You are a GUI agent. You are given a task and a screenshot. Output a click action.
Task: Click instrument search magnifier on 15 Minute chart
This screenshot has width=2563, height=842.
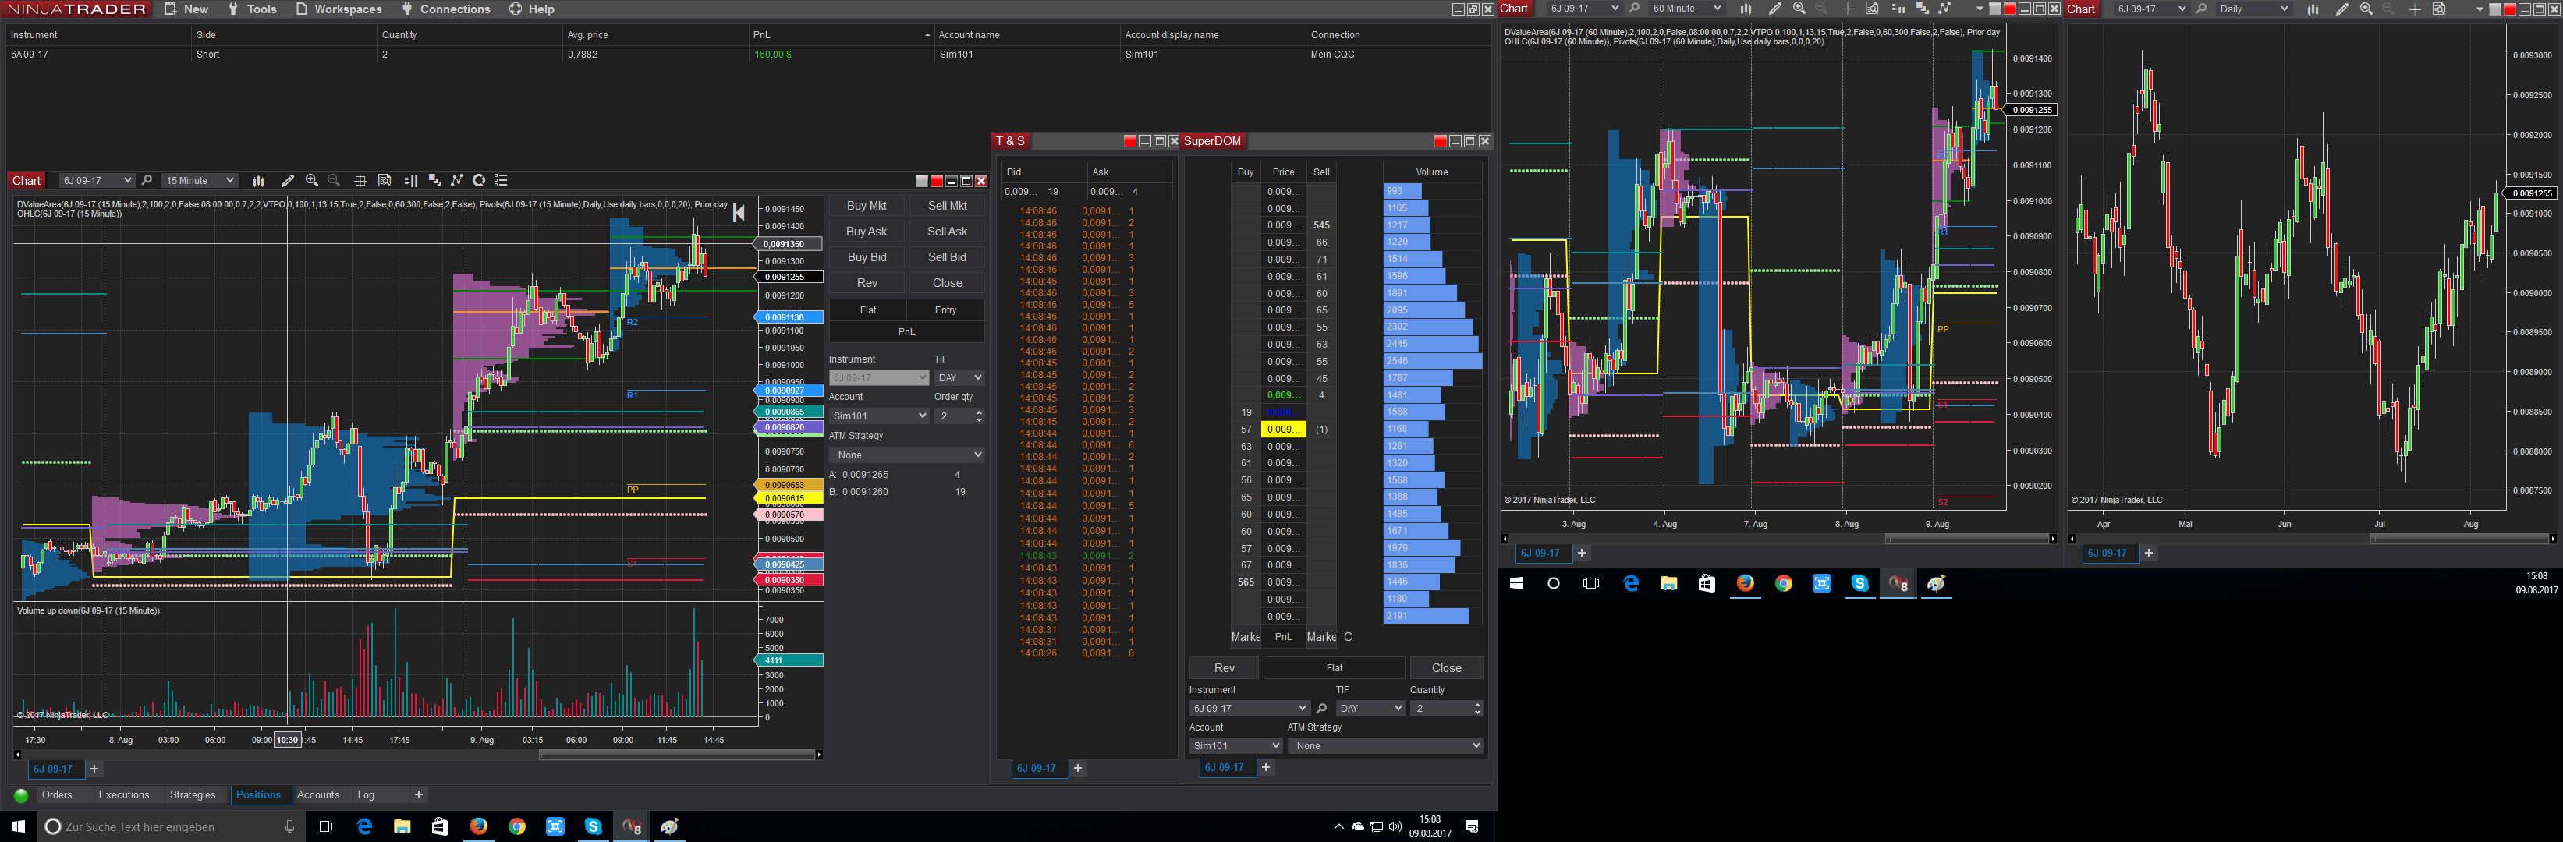pyautogui.click(x=147, y=181)
